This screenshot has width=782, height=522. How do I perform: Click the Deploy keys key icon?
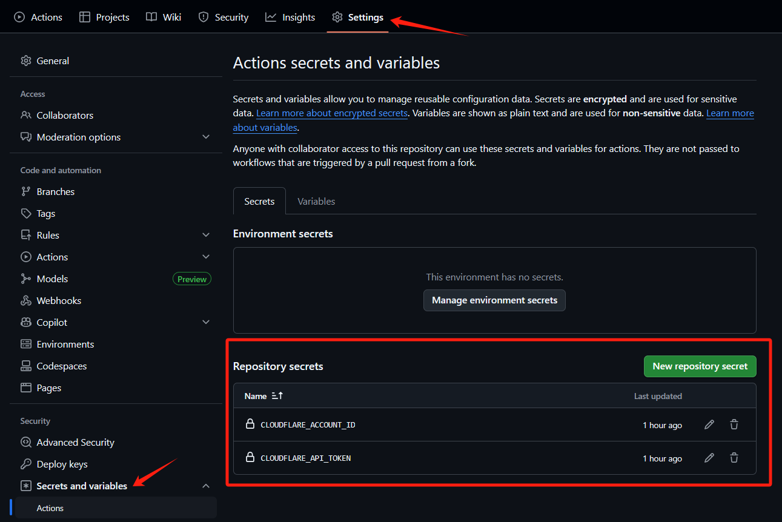pos(26,464)
